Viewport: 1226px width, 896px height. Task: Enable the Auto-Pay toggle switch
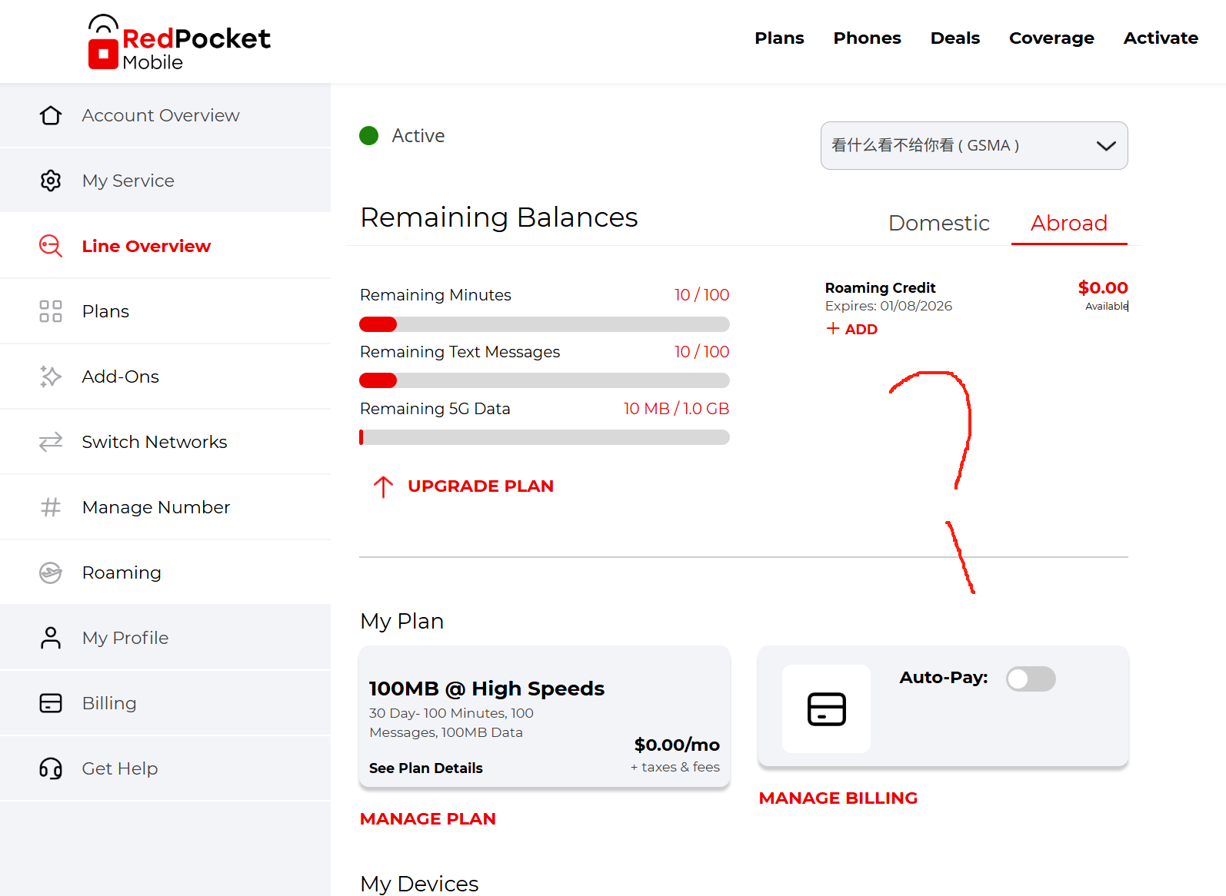click(1031, 679)
